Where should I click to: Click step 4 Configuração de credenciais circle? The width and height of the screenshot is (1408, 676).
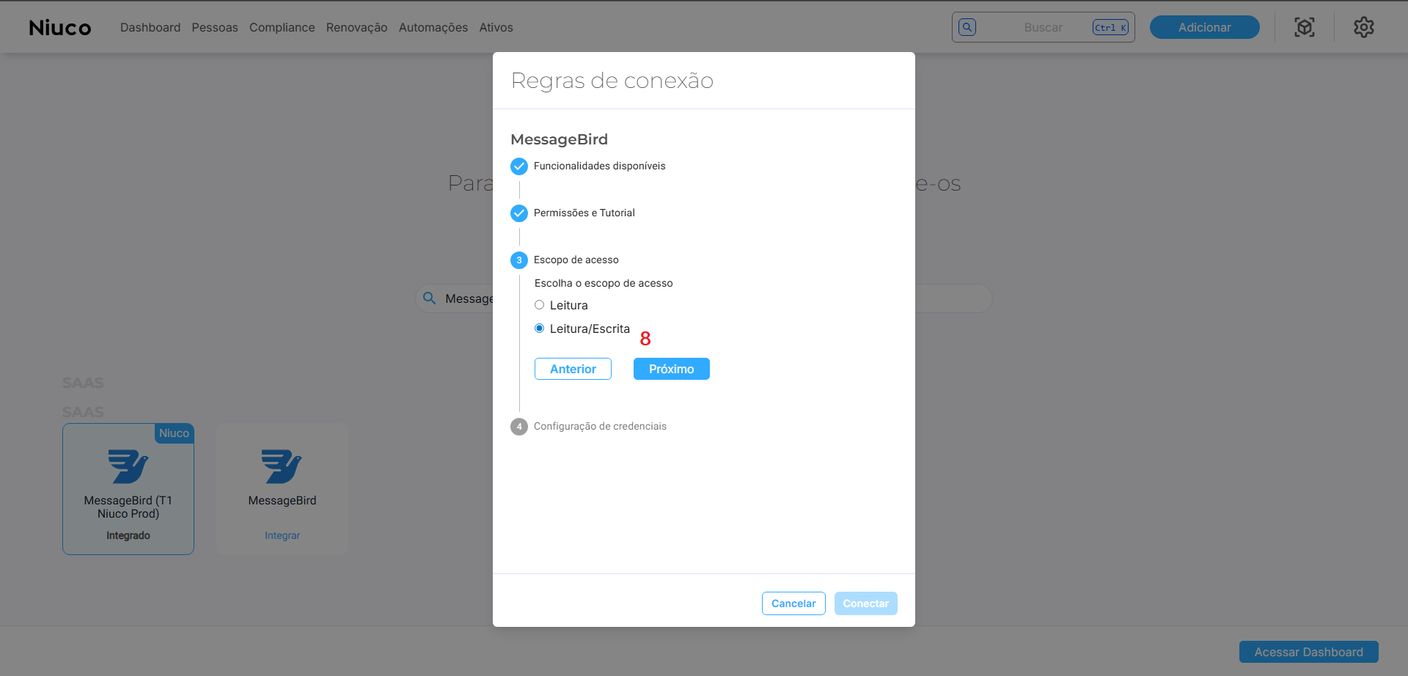[519, 427]
